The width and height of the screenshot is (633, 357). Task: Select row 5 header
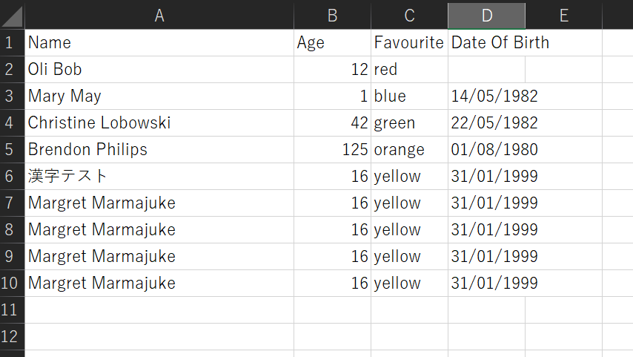pos(10,149)
